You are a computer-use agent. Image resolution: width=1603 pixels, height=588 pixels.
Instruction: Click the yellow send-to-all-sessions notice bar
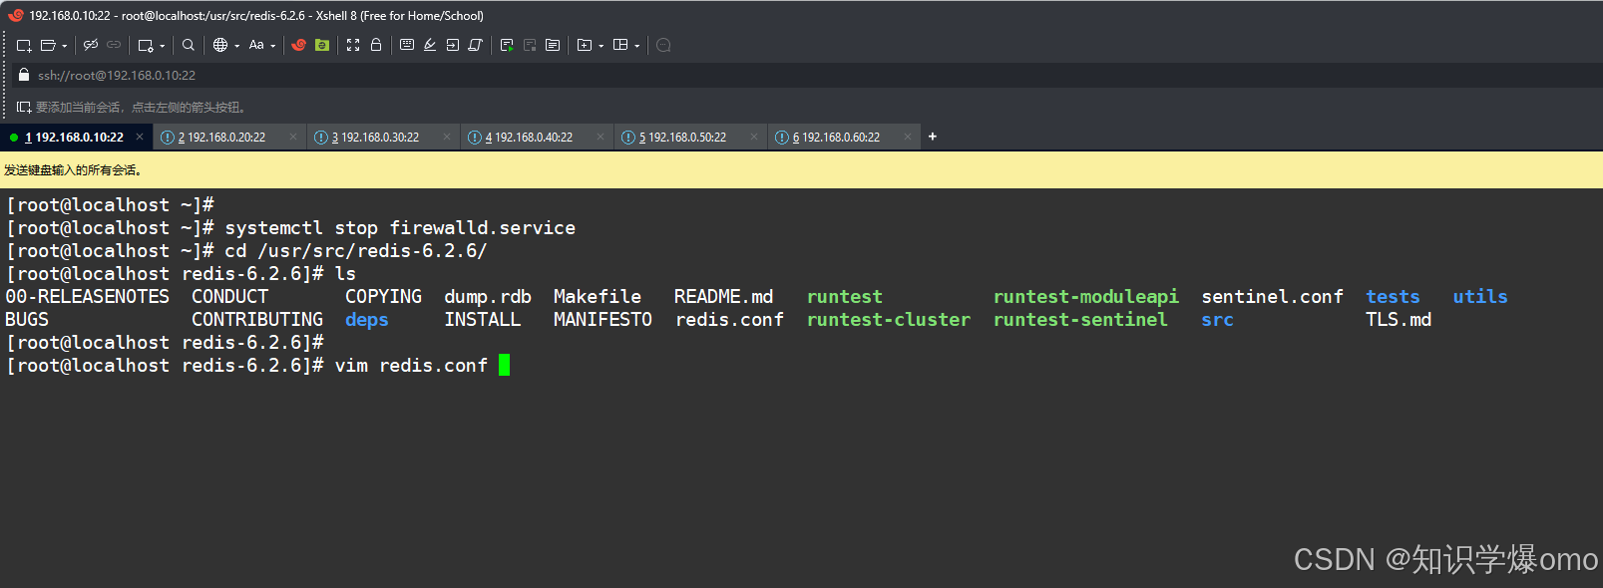[801, 170]
